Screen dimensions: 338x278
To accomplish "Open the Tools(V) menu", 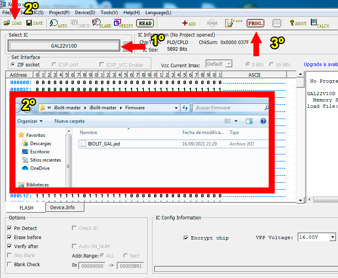I will pyautogui.click(x=107, y=13).
